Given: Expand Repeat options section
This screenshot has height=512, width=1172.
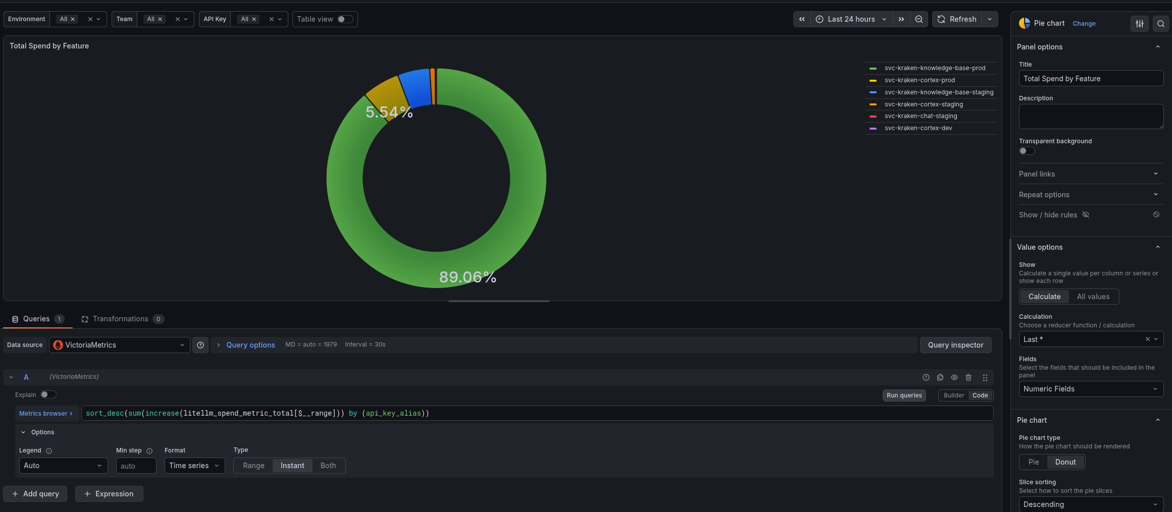Looking at the screenshot, I should (x=1091, y=195).
